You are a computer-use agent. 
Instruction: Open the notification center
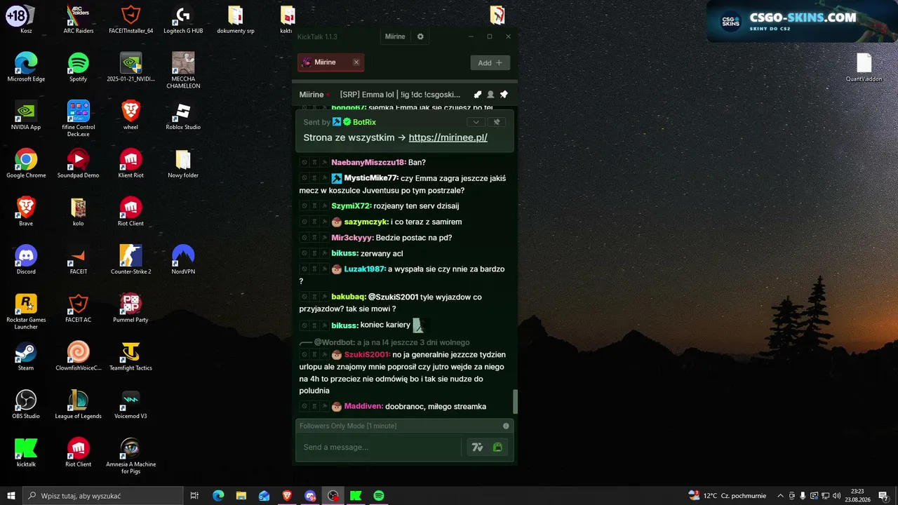click(883, 496)
